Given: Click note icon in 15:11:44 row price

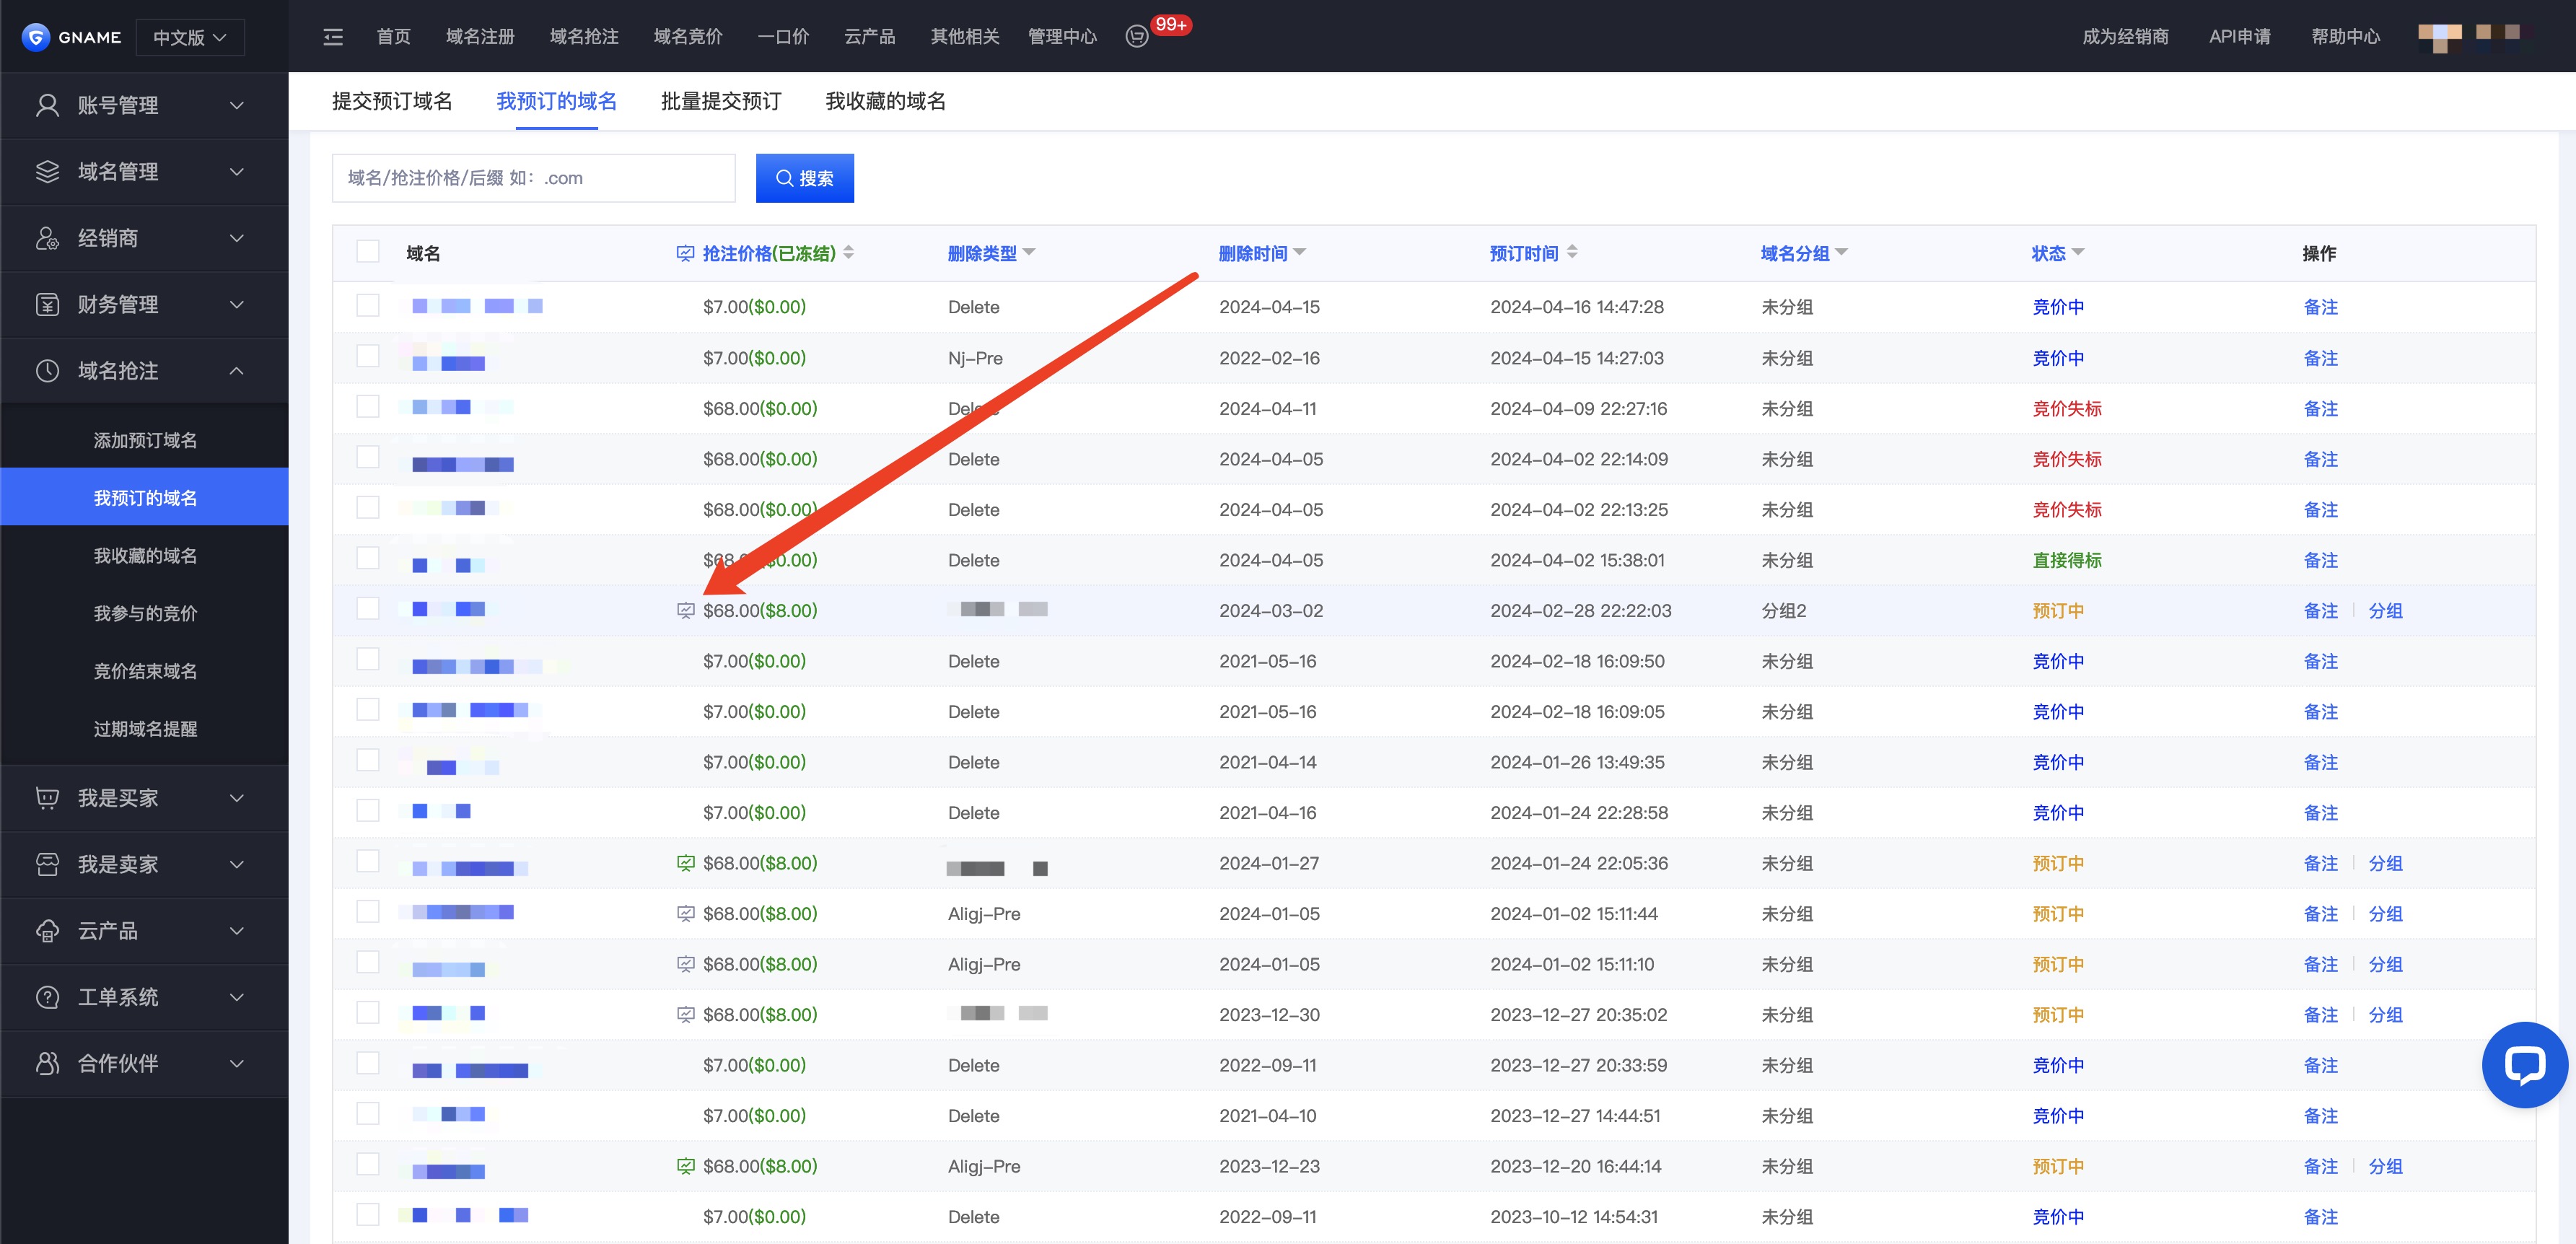Looking at the screenshot, I should point(685,914).
